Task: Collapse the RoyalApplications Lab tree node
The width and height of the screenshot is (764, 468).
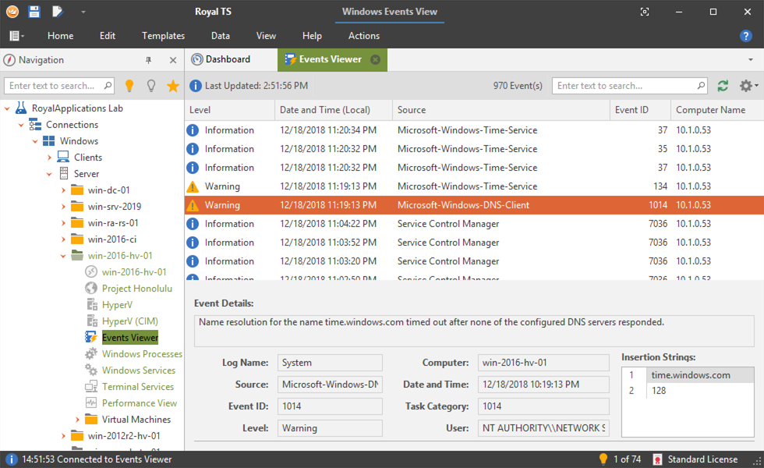Action: pyautogui.click(x=7, y=108)
